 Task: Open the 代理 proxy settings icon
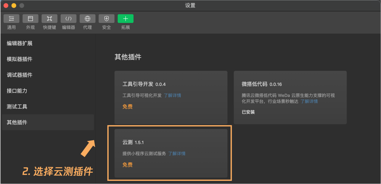point(87,19)
